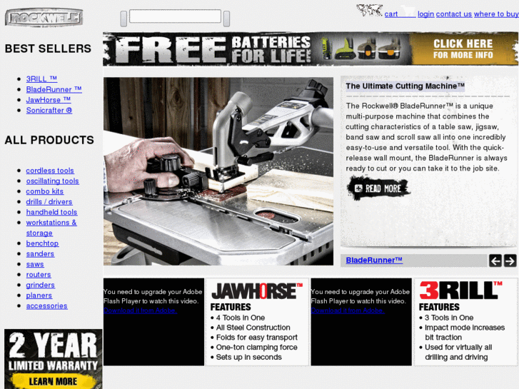Click Download from Adobe beside the 3RILL features
Screen dimensions: 519x389
348,310
